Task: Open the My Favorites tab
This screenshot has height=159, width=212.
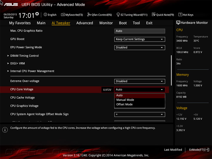Action: point(20,23)
